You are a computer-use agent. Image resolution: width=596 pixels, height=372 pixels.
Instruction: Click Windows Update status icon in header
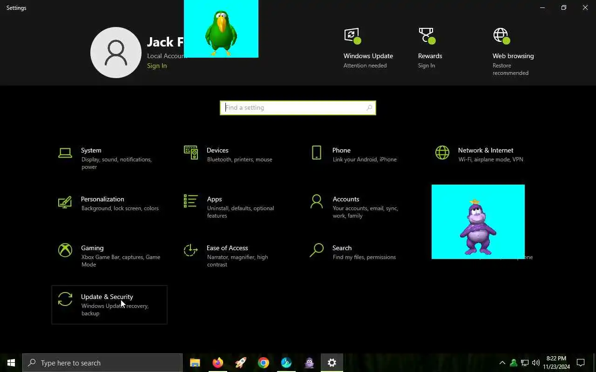352,36
